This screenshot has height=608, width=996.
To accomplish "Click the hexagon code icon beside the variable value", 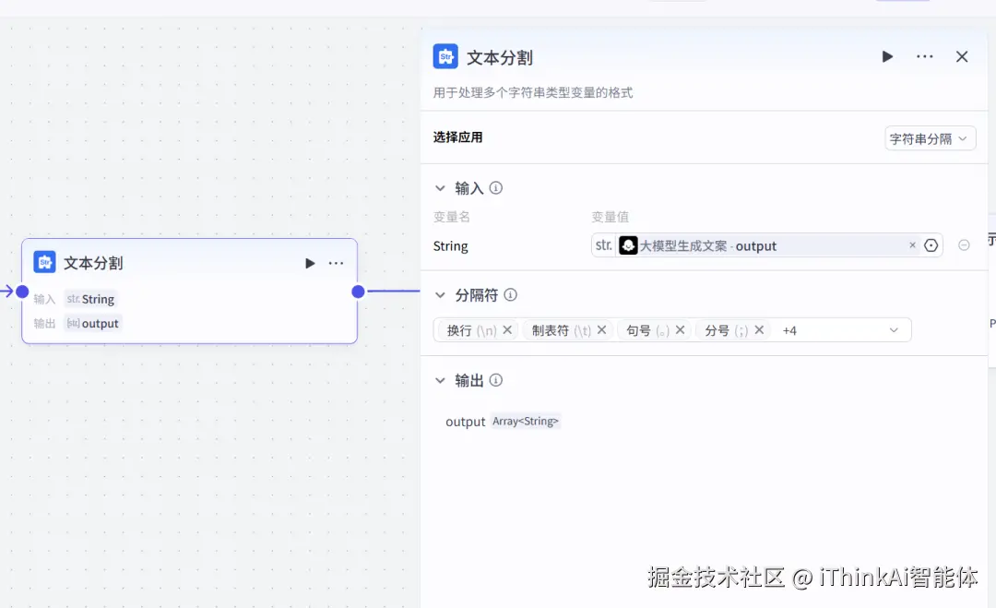I will tap(931, 245).
